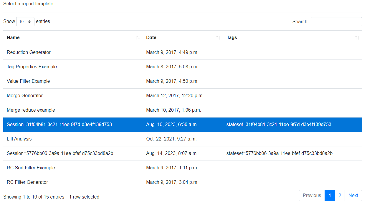The width and height of the screenshot is (367, 205).
Task: Click date Aug. 16, 2023, 6:50 a.m.
Action: [x=172, y=125]
